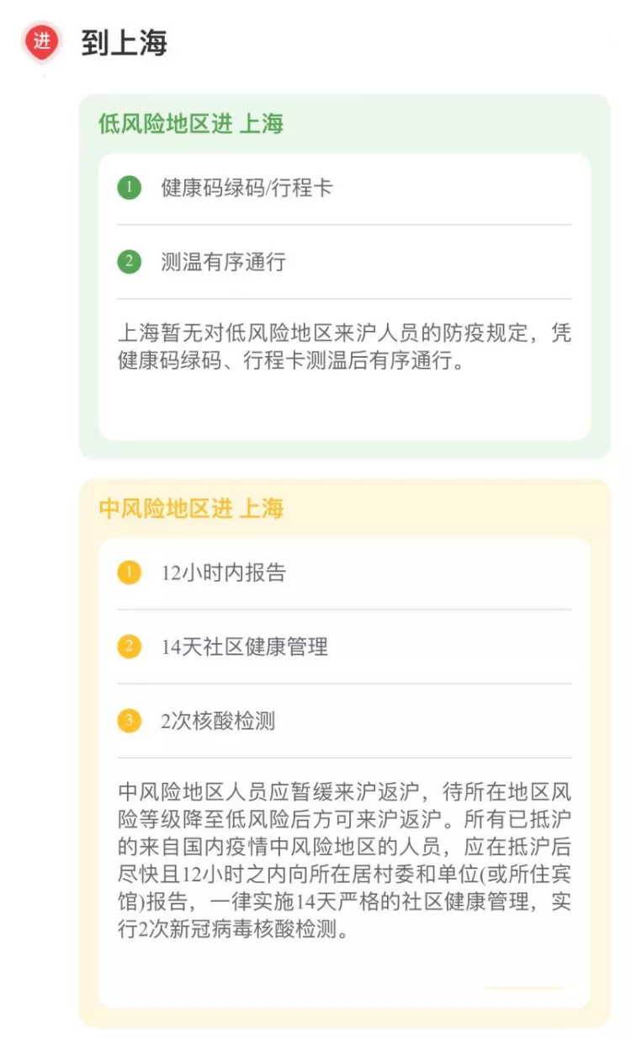Image resolution: width=631 pixels, height=1038 pixels.
Task: Tap the 14天社区健康管理 requirement
Action: [244, 647]
